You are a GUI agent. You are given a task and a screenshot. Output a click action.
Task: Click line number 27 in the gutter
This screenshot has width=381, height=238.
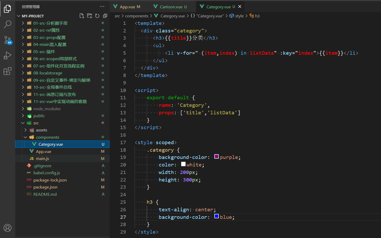tap(123, 217)
